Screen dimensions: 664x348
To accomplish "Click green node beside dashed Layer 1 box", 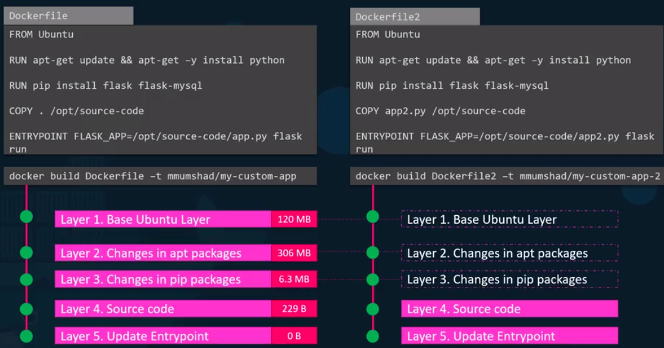I will click(x=373, y=217).
